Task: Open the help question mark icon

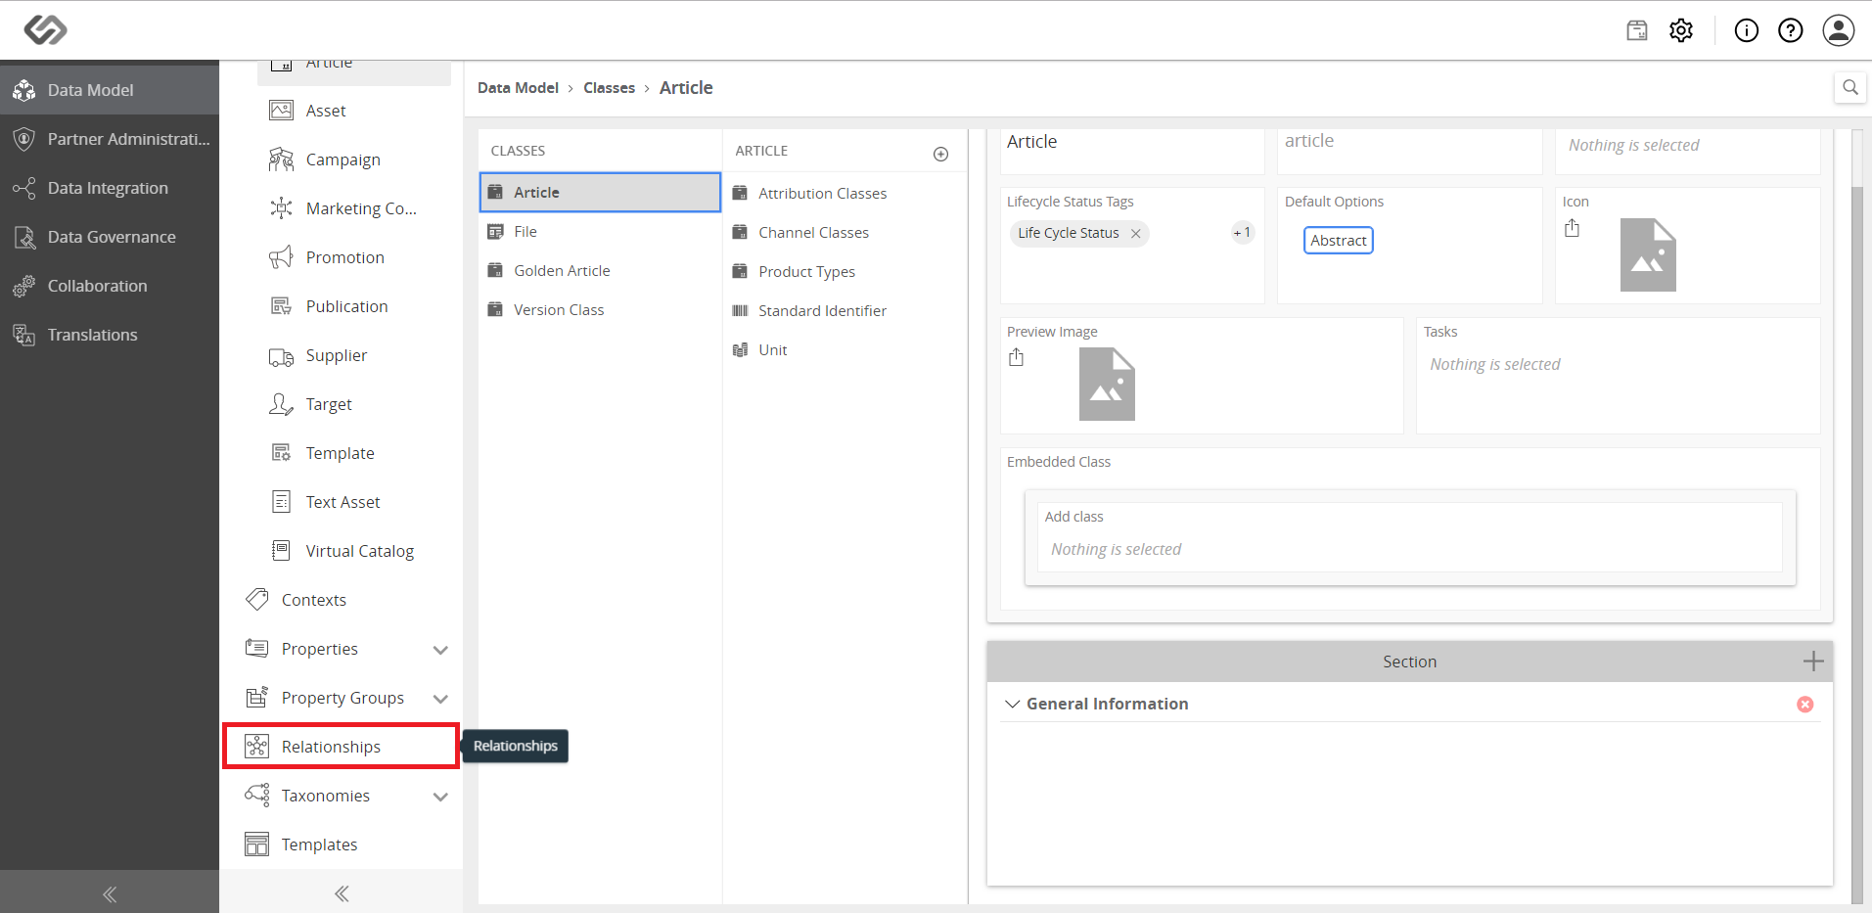Action: coord(1791,30)
